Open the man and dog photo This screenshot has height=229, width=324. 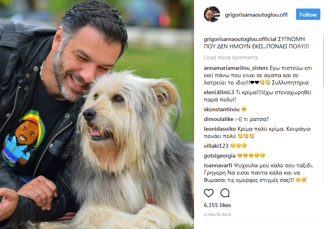[x=97, y=114]
